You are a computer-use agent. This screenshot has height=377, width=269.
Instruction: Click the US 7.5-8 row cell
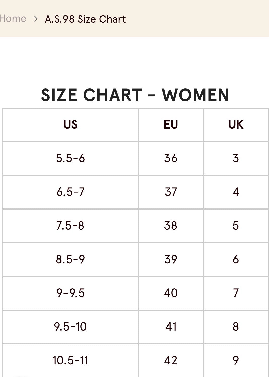[71, 226]
